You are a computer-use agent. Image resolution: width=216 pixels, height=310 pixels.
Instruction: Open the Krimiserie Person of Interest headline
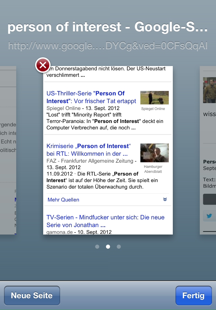click(x=88, y=150)
